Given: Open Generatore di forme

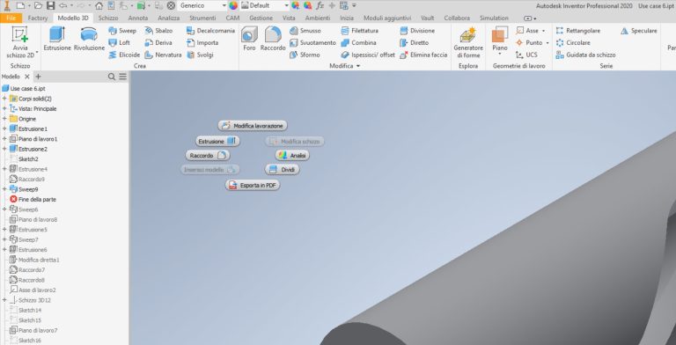Looking at the screenshot, I should pyautogui.click(x=468, y=42).
